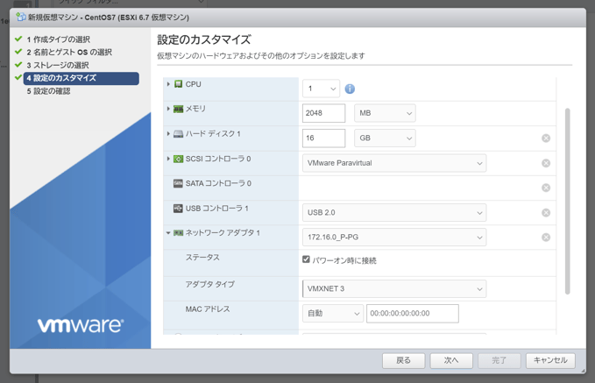Click the CPU info icon
Image resolution: width=595 pixels, height=383 pixels.
[350, 89]
